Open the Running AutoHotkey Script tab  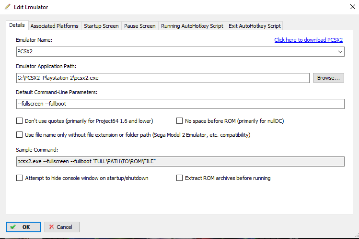coord(192,26)
